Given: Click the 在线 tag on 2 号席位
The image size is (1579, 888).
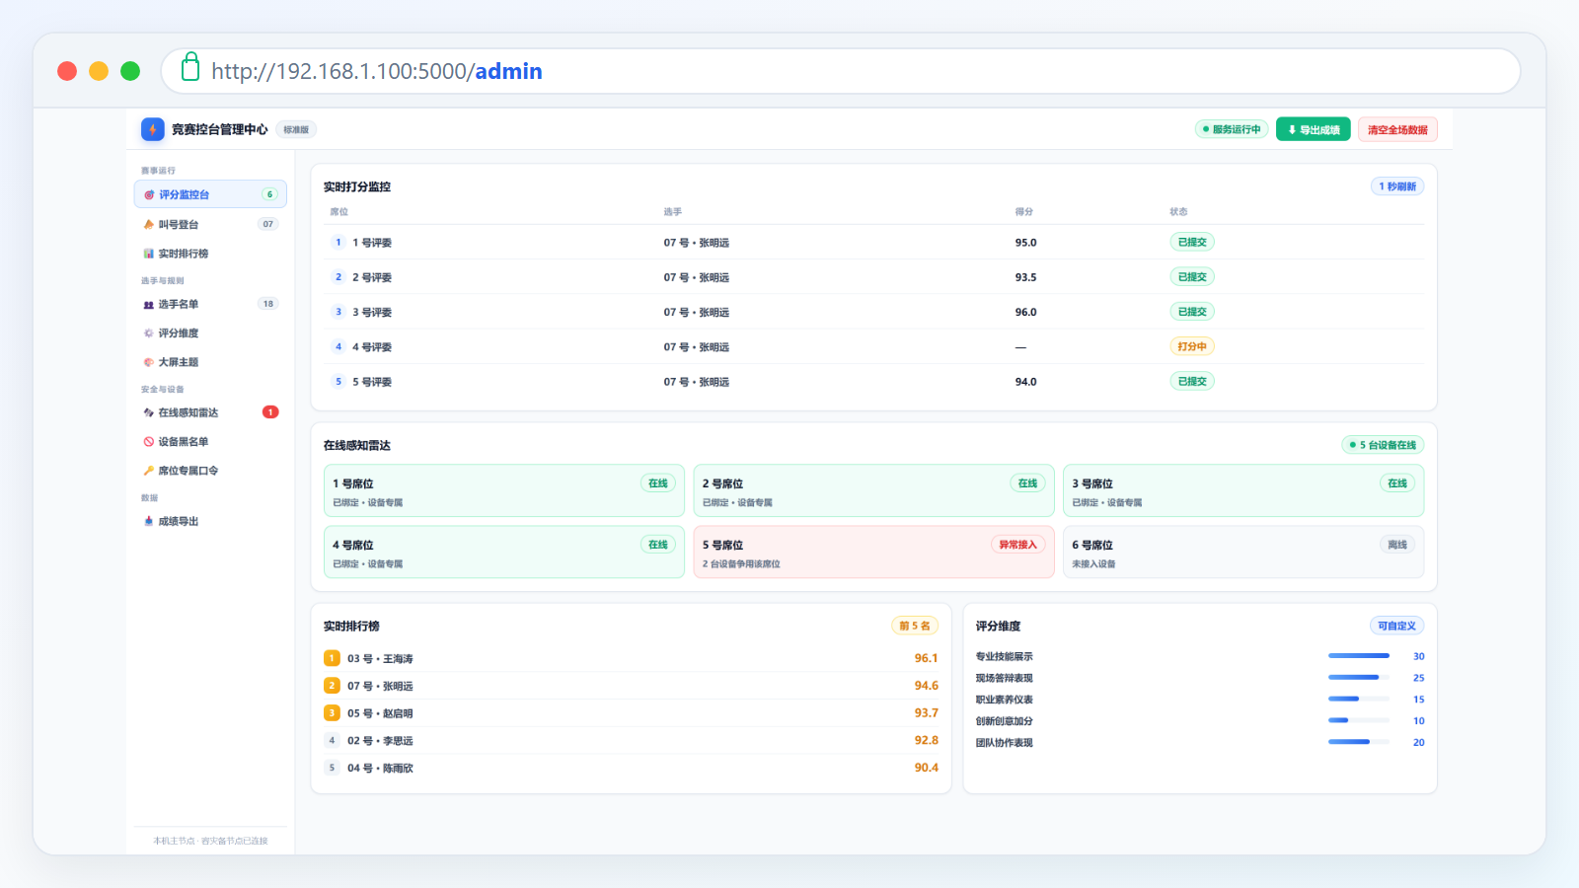Looking at the screenshot, I should 1027,483.
